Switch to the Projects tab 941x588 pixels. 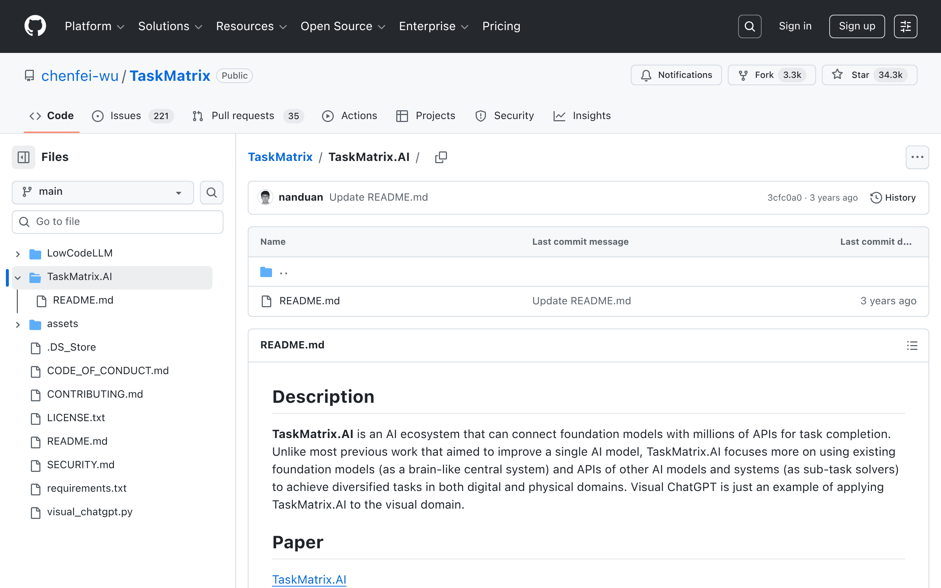425,116
